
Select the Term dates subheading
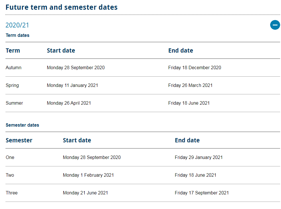tap(17, 35)
